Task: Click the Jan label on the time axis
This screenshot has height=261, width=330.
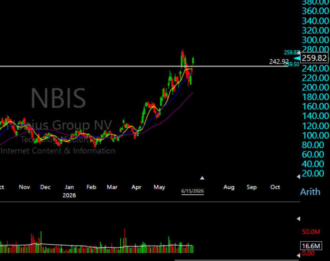Action: coord(69,187)
